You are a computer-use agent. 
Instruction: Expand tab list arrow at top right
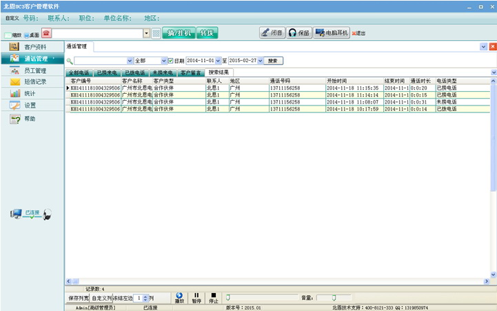(x=483, y=47)
